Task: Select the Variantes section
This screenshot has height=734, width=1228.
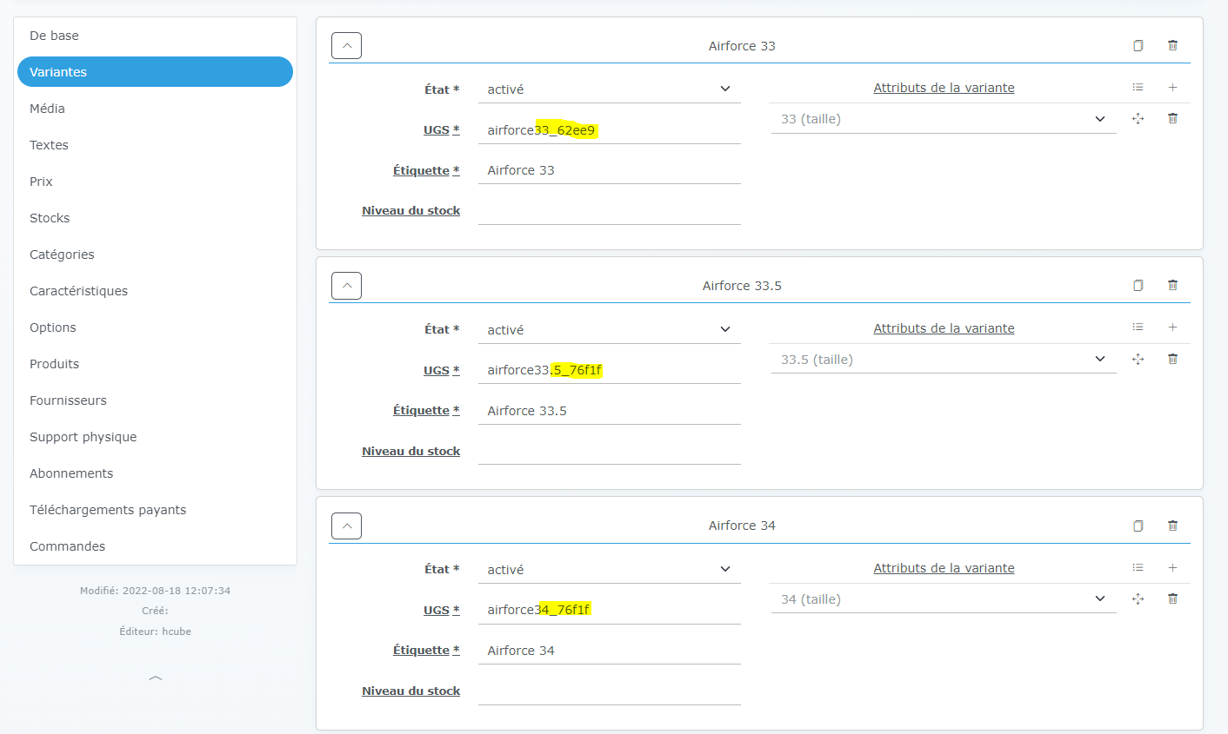Action: coord(155,72)
